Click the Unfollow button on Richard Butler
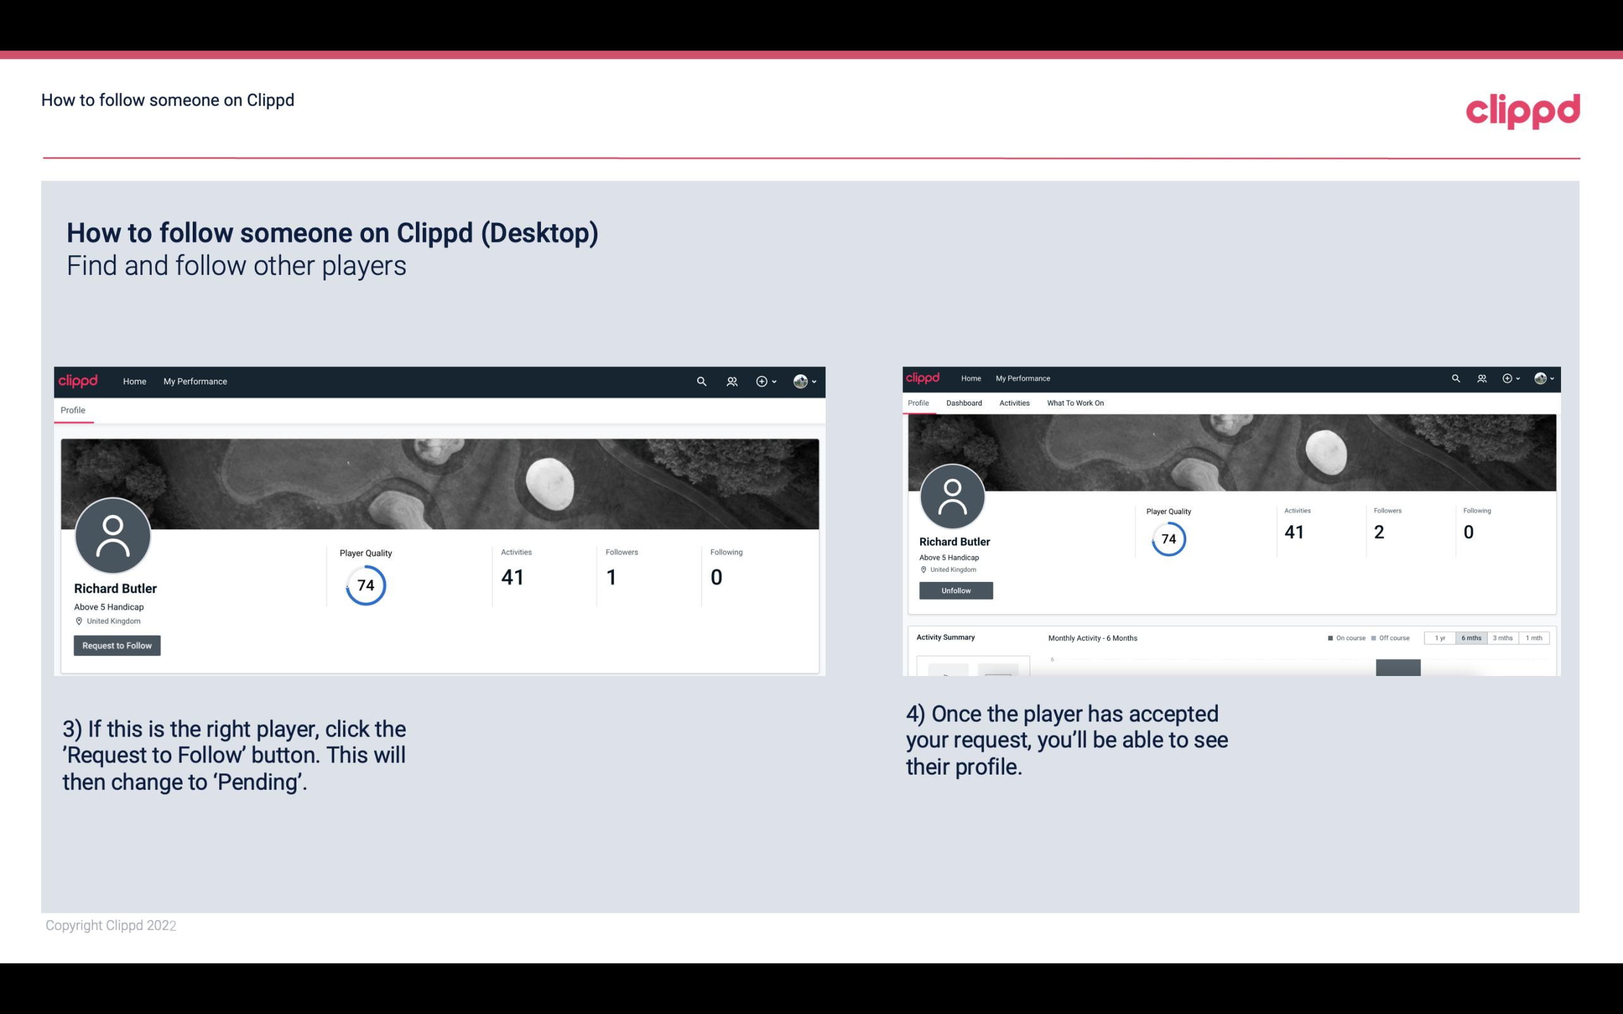 954,590
